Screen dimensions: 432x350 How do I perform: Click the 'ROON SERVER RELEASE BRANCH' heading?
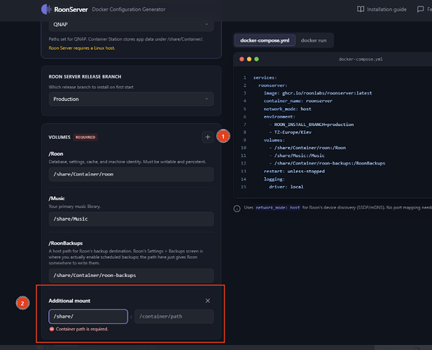[x=85, y=77]
